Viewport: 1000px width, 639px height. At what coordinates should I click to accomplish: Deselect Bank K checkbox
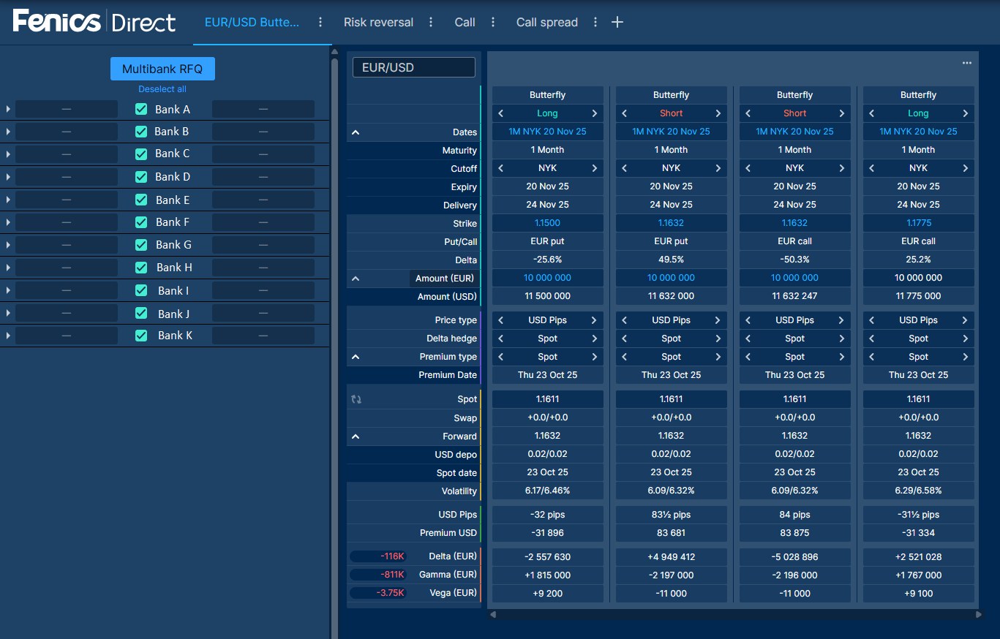coord(142,336)
